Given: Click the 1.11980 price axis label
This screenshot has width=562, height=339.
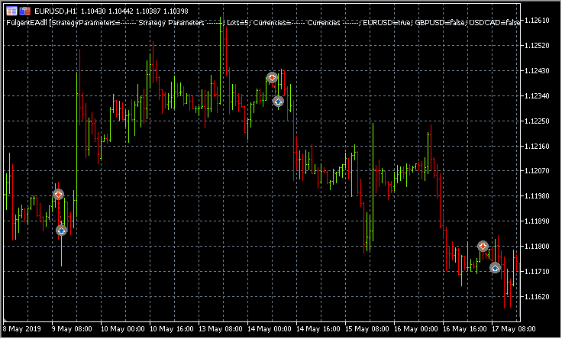Looking at the screenshot, I should pyautogui.click(x=541, y=196).
